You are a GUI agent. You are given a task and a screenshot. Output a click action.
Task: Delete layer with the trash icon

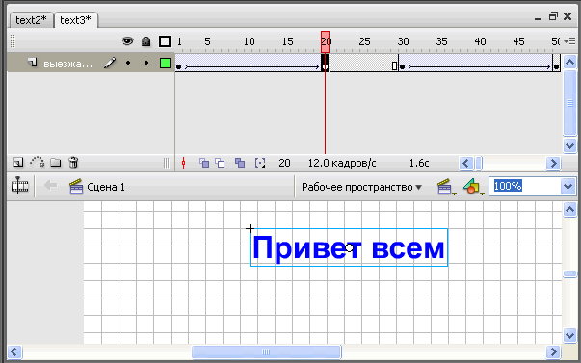pos(73,162)
